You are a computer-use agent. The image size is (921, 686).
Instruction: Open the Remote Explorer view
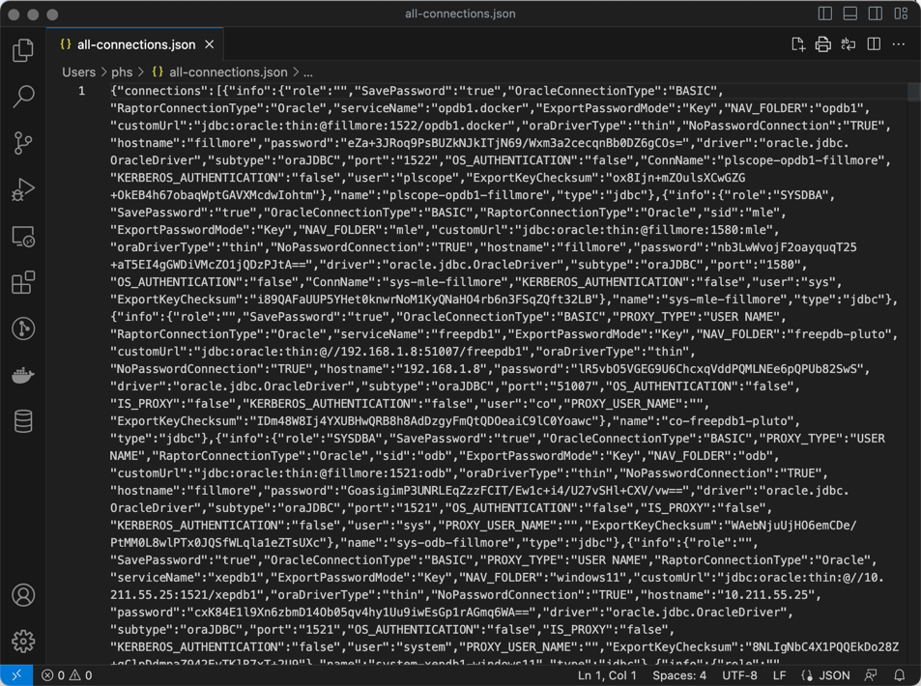[x=23, y=236]
